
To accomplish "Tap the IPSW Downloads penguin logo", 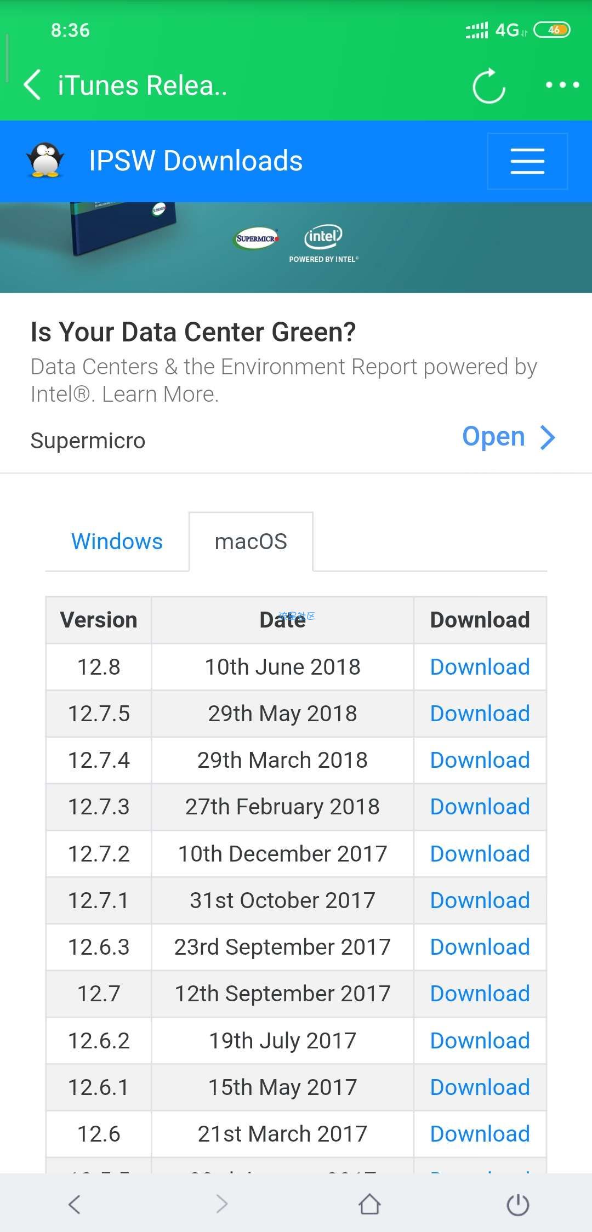I will click(x=45, y=161).
